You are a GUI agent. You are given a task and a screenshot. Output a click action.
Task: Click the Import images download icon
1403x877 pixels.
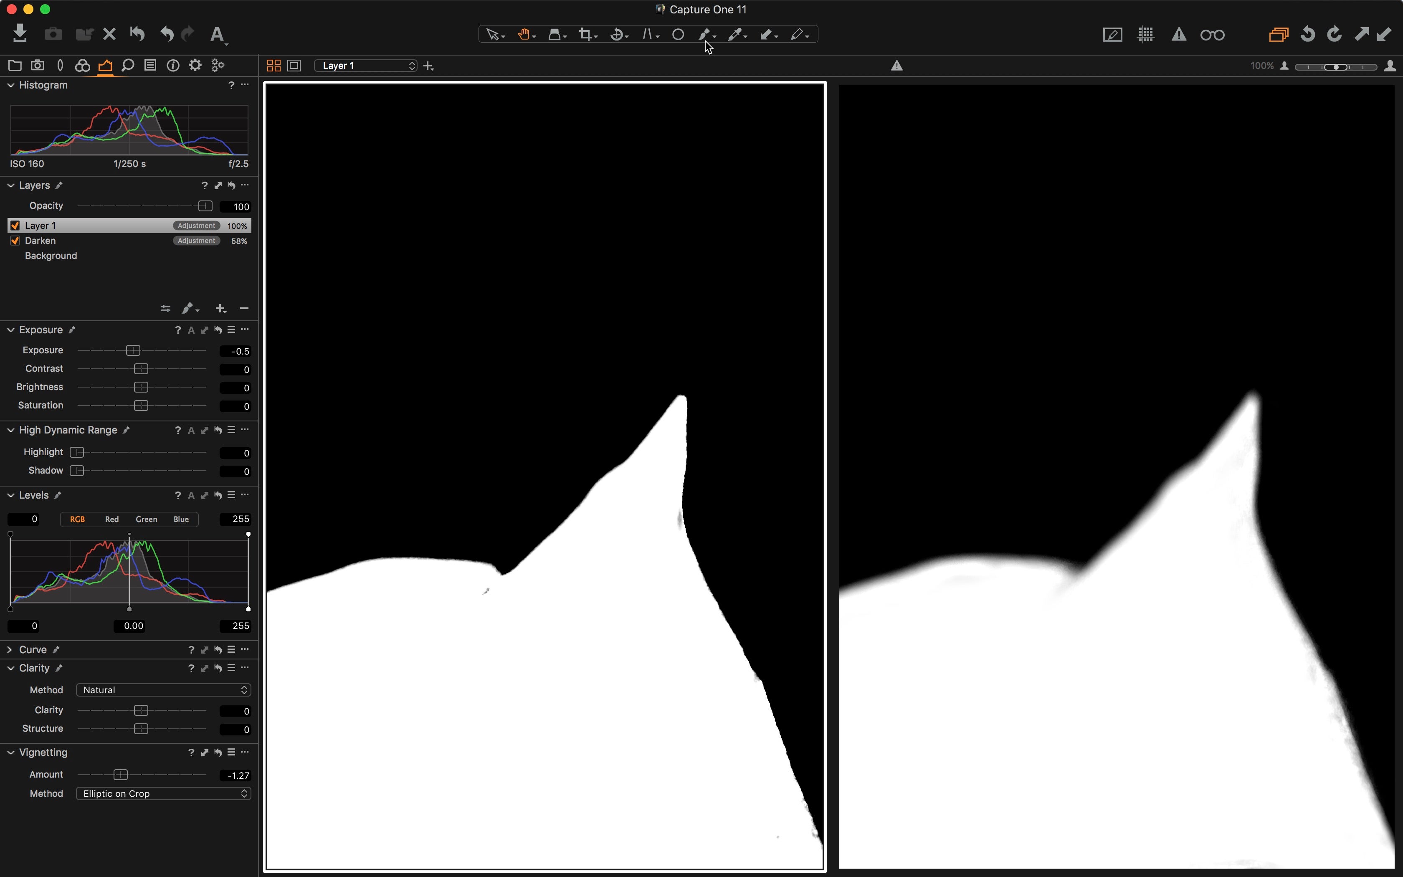coord(20,33)
